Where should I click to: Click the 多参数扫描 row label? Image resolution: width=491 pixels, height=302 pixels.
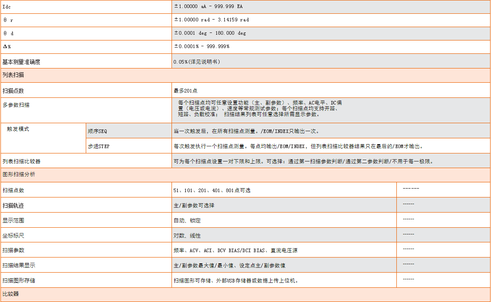click(x=16, y=105)
